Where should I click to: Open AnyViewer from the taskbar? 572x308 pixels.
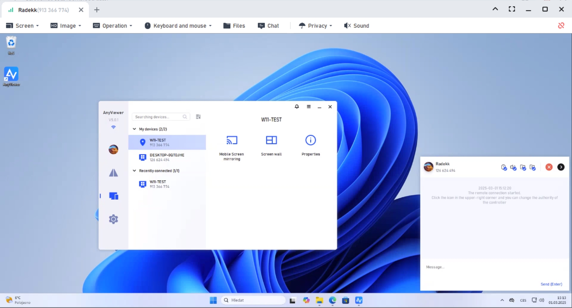coord(359,300)
